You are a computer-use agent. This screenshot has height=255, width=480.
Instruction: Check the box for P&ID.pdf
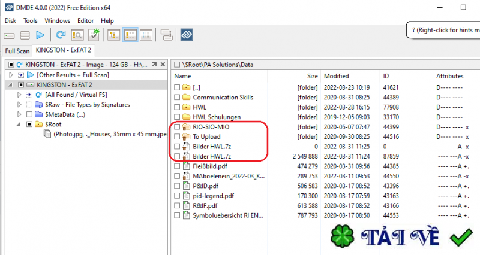tap(177, 186)
